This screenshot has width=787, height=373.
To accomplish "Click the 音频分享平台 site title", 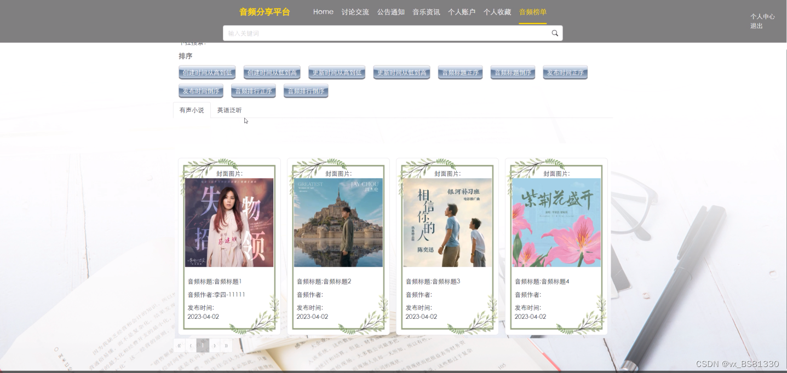I will click(x=265, y=12).
